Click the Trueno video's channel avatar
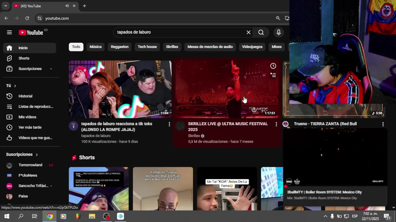396x222 pixels. click(x=286, y=124)
